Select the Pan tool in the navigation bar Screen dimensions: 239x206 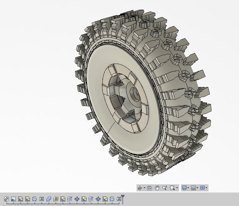click(x=157, y=188)
